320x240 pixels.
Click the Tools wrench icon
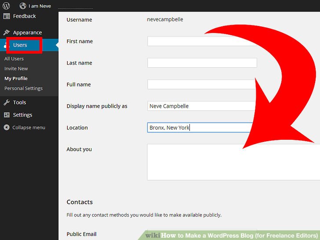coord(7,102)
